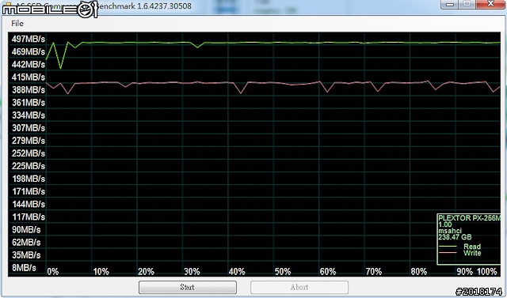This screenshot has width=507, height=298.
Task: Click the 497MB/s axis label
Action: [29, 39]
